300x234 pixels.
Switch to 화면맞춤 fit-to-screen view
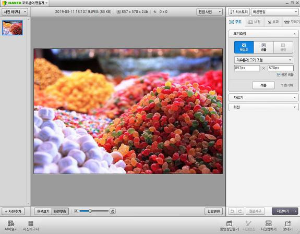[60, 211]
